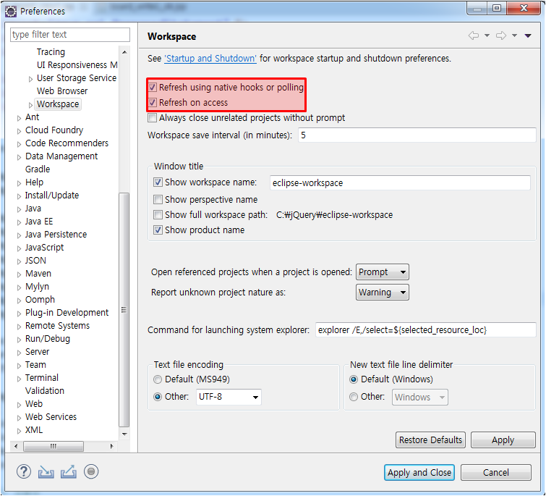This screenshot has height=496, width=546.
Task: Click the tree scroll up arrow
Action: click(x=124, y=52)
